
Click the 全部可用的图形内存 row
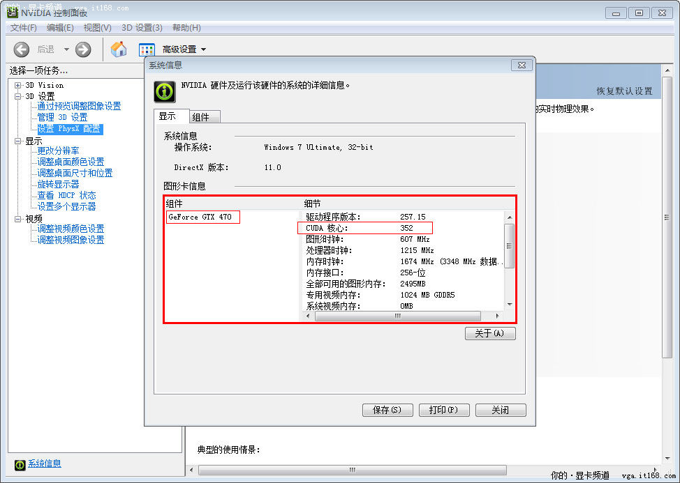tap(404, 284)
